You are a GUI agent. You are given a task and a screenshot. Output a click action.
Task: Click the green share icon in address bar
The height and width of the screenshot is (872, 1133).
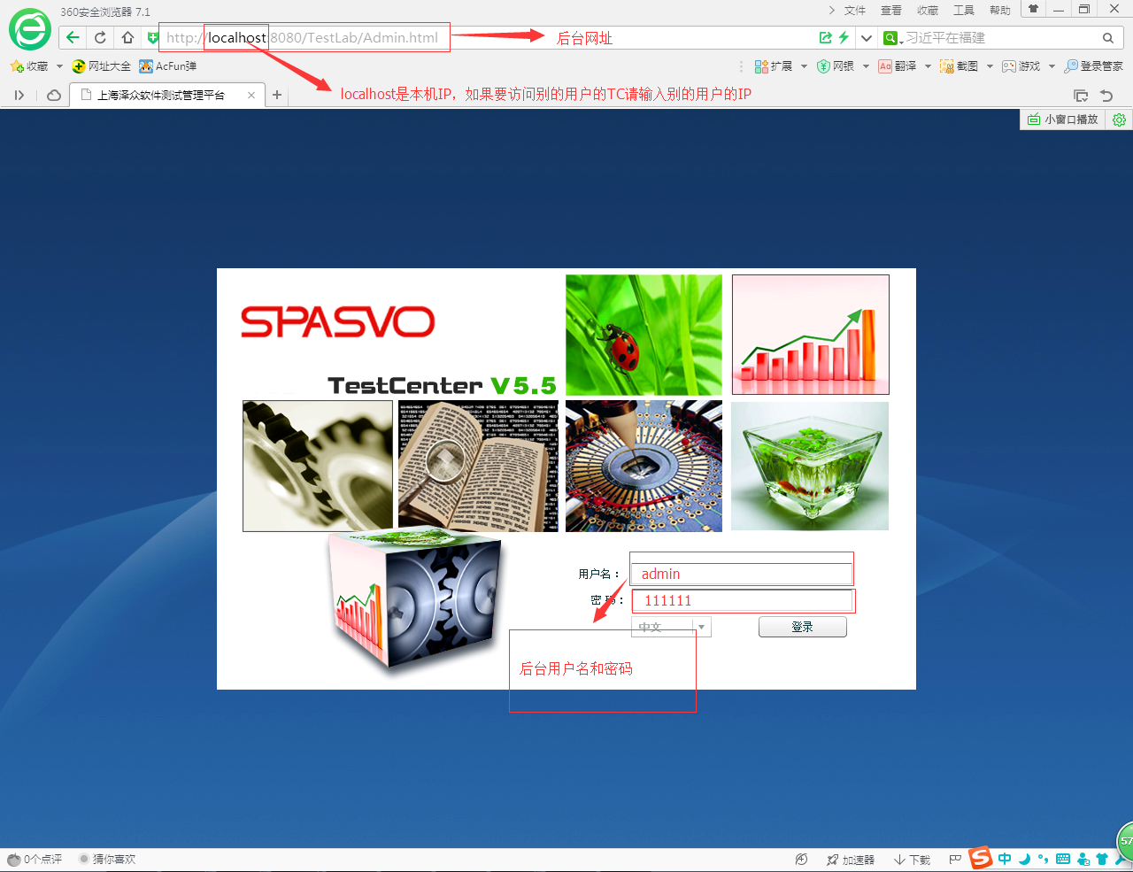(x=826, y=37)
